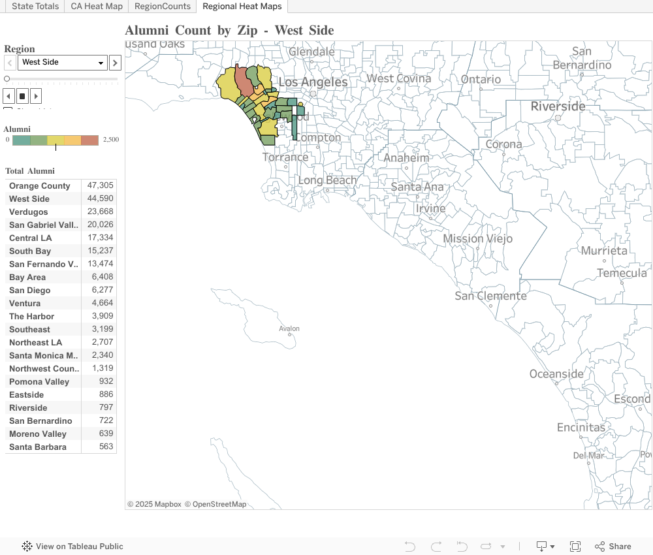Click the Refresh data icon
The width and height of the screenshot is (653, 555).
pyautogui.click(x=486, y=547)
